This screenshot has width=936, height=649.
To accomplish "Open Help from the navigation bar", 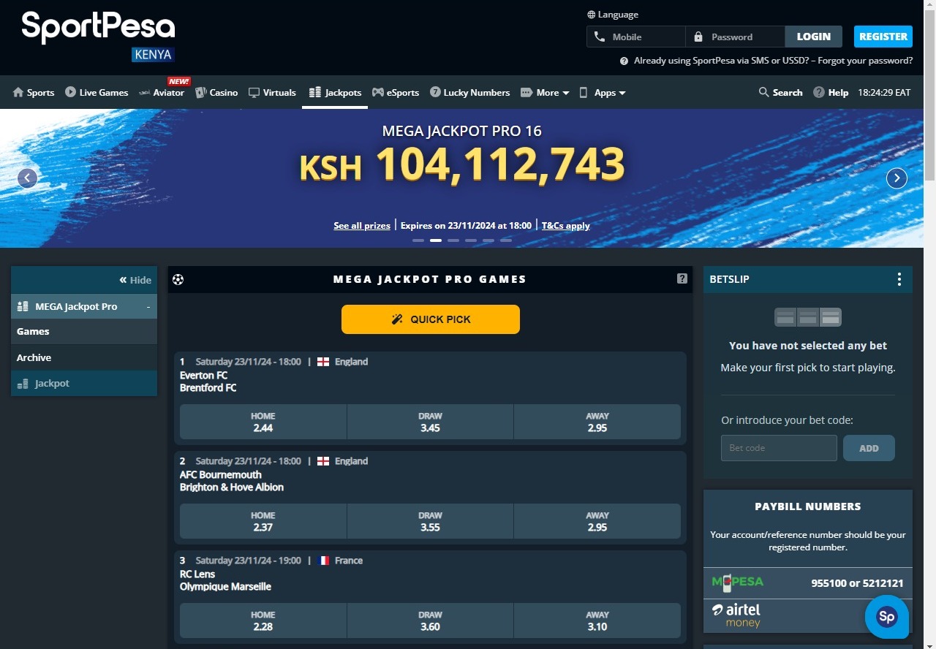I will click(831, 93).
